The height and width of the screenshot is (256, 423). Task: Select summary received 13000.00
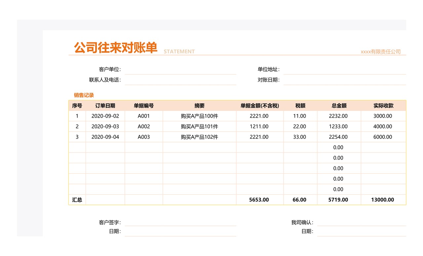[x=383, y=200]
